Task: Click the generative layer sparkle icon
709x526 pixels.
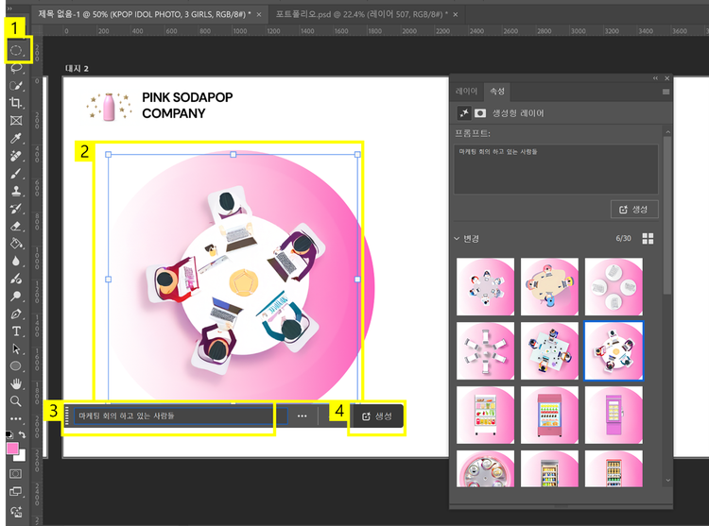Action: [x=464, y=113]
